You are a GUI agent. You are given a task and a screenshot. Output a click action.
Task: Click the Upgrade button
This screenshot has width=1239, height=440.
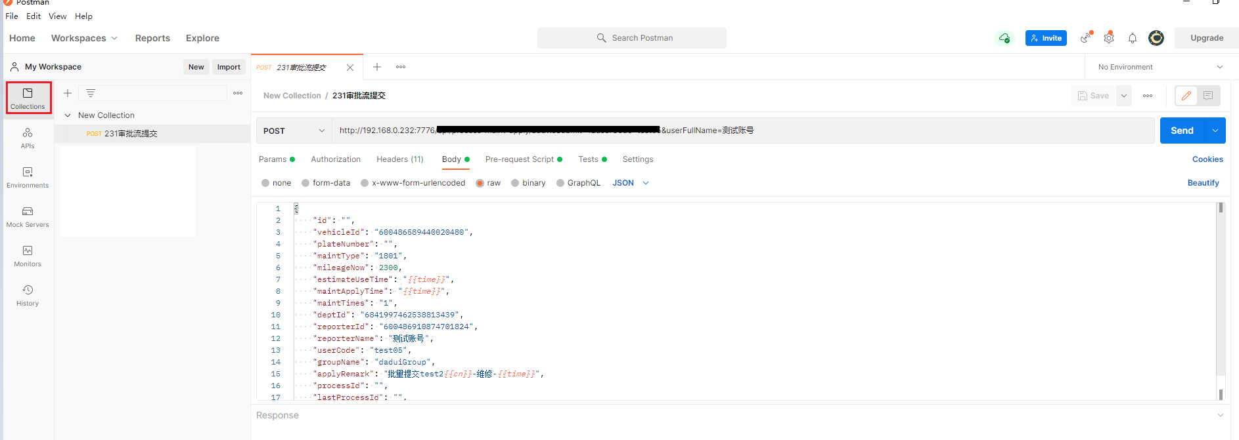[x=1207, y=38]
